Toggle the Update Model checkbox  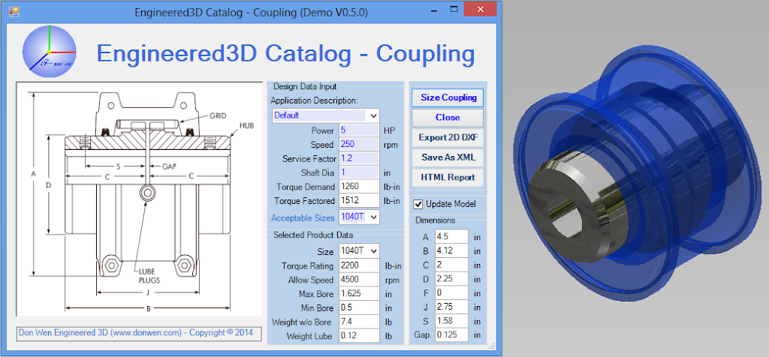[418, 204]
